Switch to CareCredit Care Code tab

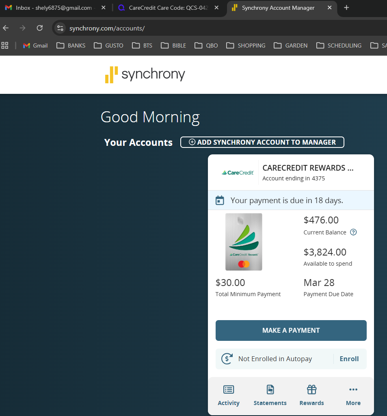coord(164,8)
